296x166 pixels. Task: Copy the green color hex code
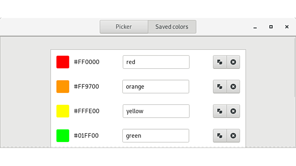(220, 136)
